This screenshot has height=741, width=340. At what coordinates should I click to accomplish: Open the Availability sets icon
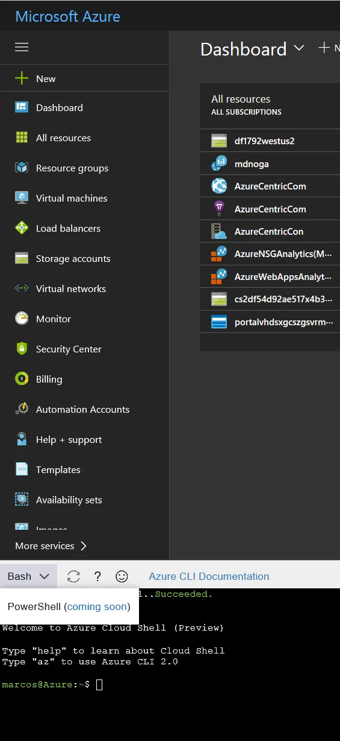click(x=22, y=500)
